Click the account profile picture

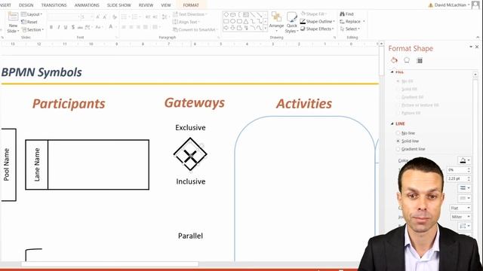click(475, 5)
